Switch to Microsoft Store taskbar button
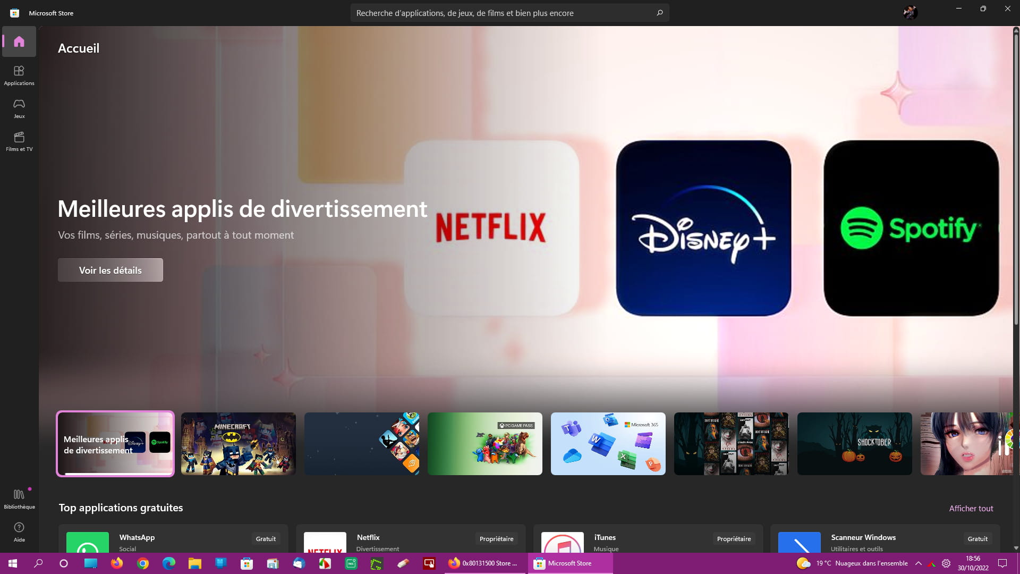 click(x=571, y=563)
